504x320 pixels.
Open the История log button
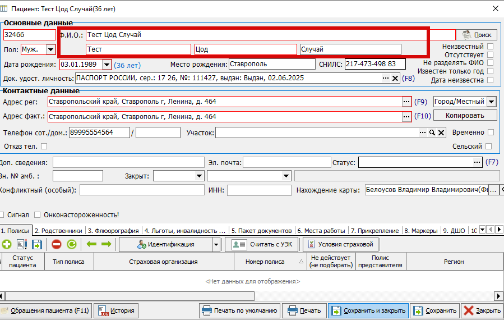116,310
